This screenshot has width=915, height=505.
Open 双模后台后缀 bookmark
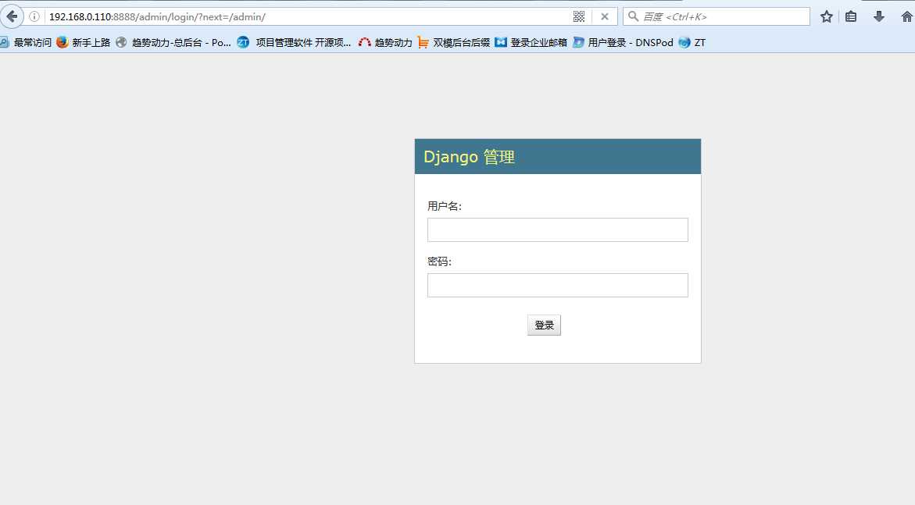[453, 42]
